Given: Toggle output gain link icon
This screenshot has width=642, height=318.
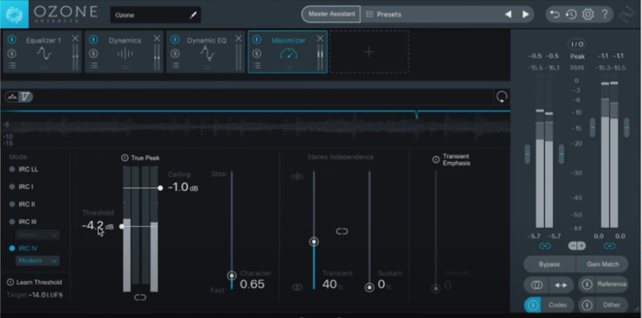Looking at the screenshot, I should (609, 246).
